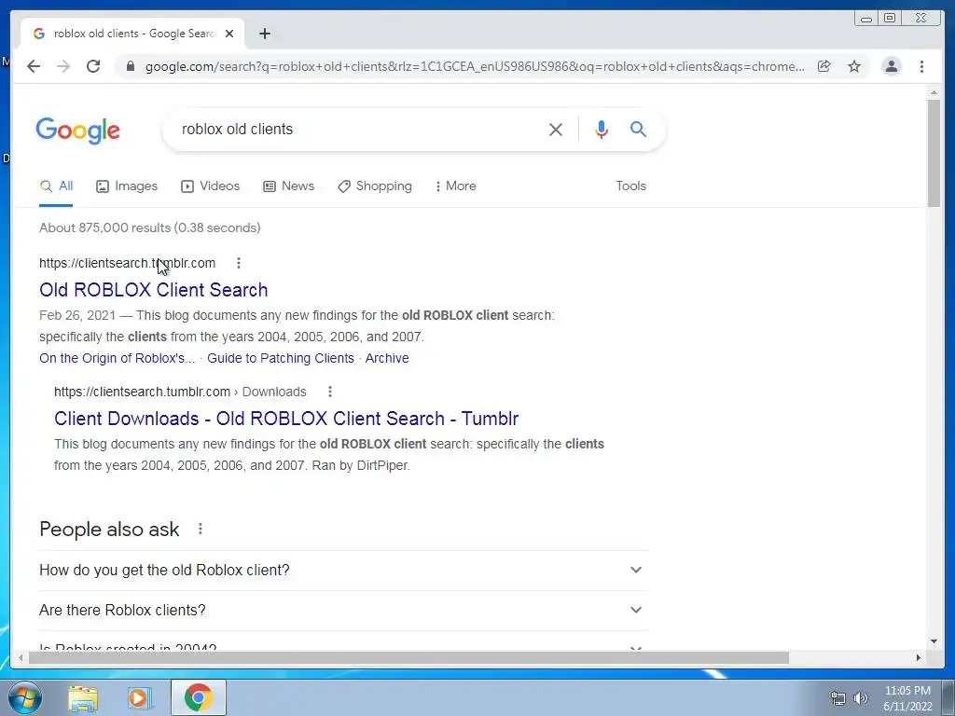
Task: Click the vertical scrollbar thumb
Action: [934, 153]
